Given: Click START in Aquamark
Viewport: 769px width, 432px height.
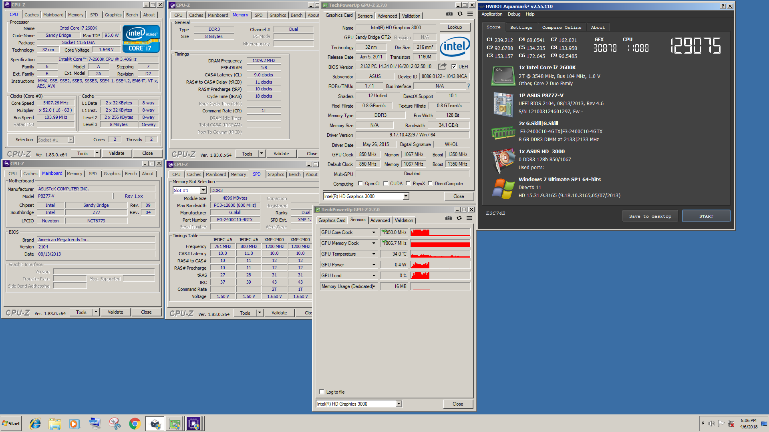Looking at the screenshot, I should tap(706, 216).
